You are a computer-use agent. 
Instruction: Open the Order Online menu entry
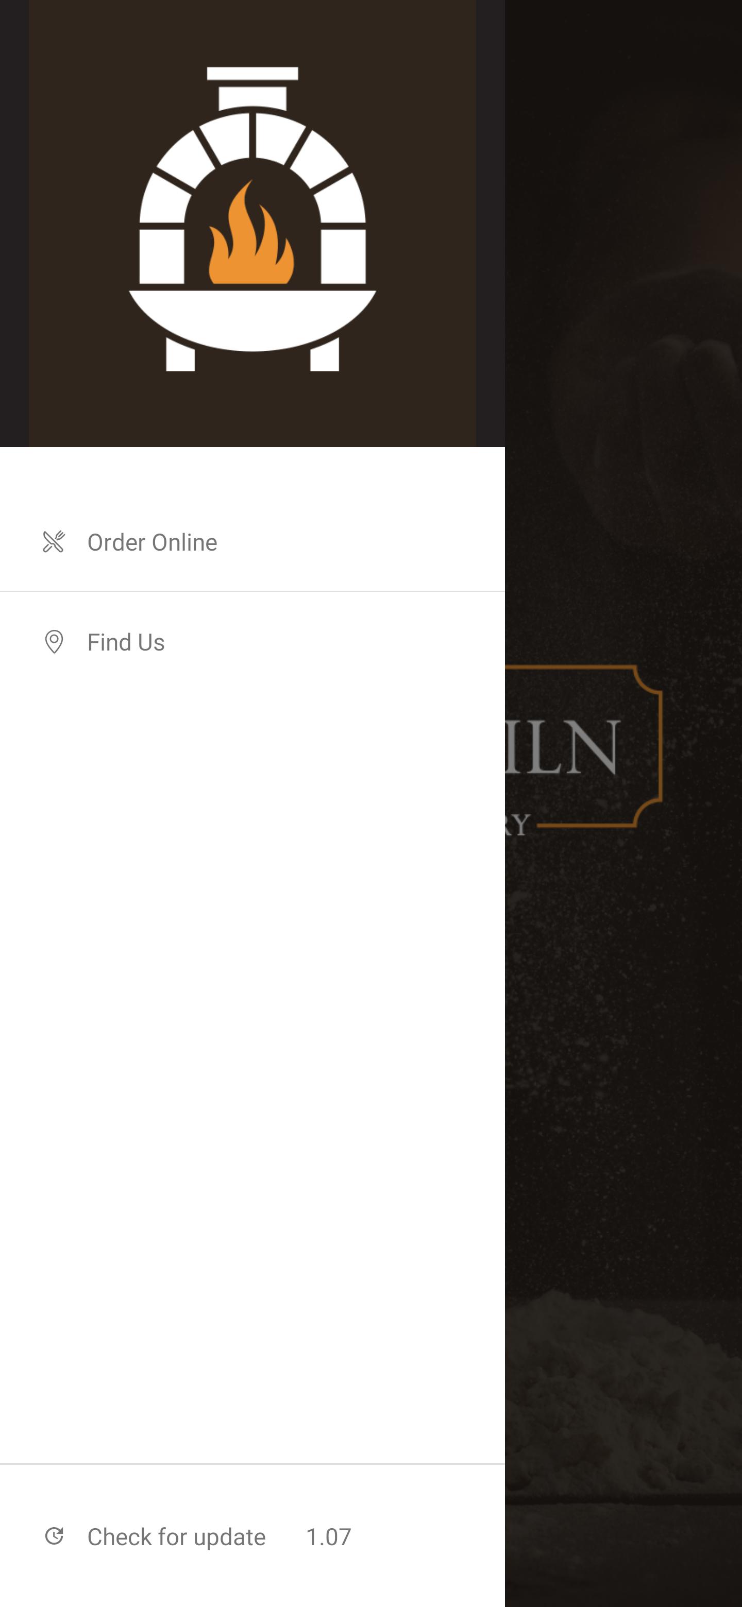[x=252, y=541]
